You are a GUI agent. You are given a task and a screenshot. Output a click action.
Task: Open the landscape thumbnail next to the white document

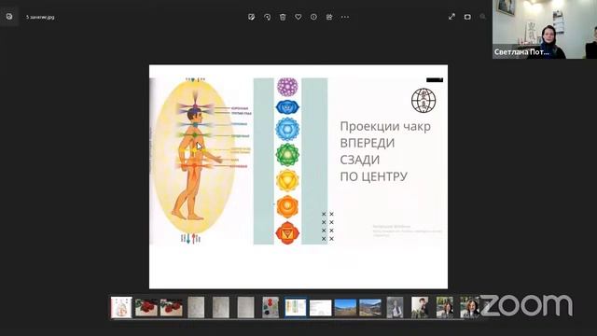[x=345, y=307]
